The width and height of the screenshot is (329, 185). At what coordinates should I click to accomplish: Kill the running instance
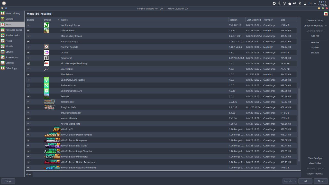point(305,181)
